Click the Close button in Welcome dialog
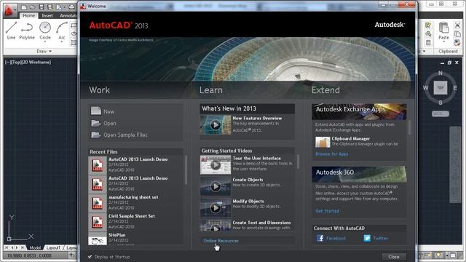The image size is (466, 262). coord(394,257)
